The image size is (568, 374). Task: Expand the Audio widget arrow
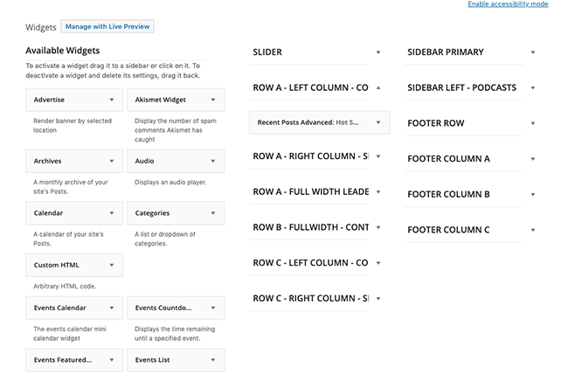pyautogui.click(x=213, y=161)
